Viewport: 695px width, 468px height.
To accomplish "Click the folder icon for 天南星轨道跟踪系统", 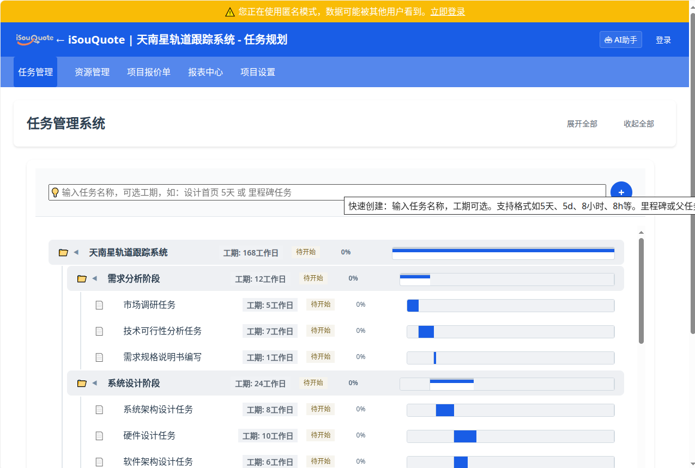I will click(63, 253).
